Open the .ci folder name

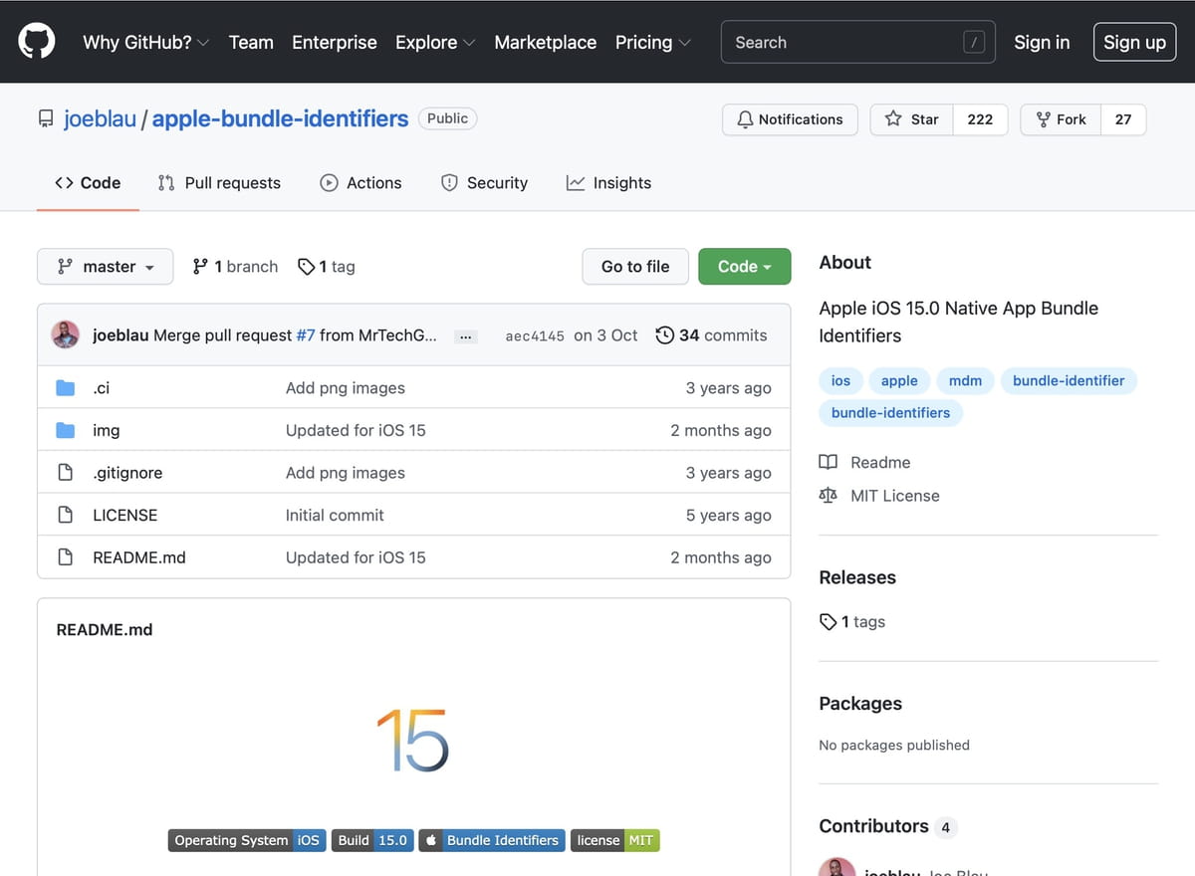coord(102,388)
